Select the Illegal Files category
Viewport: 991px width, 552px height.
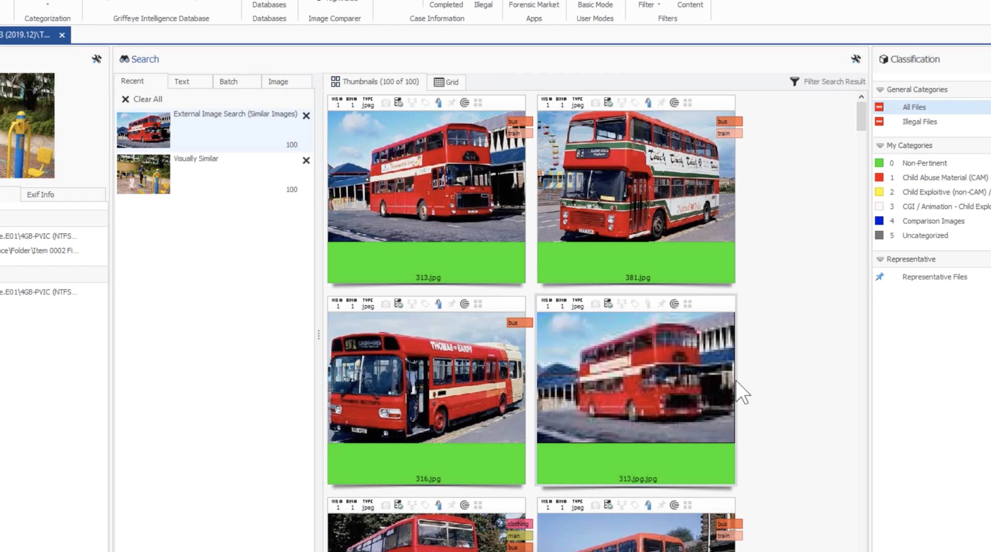point(932,121)
